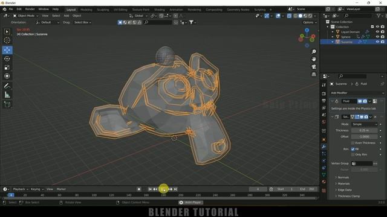The width and height of the screenshot is (387, 217).
Task: Open the Global orientation dropdown
Action: tap(138, 16)
